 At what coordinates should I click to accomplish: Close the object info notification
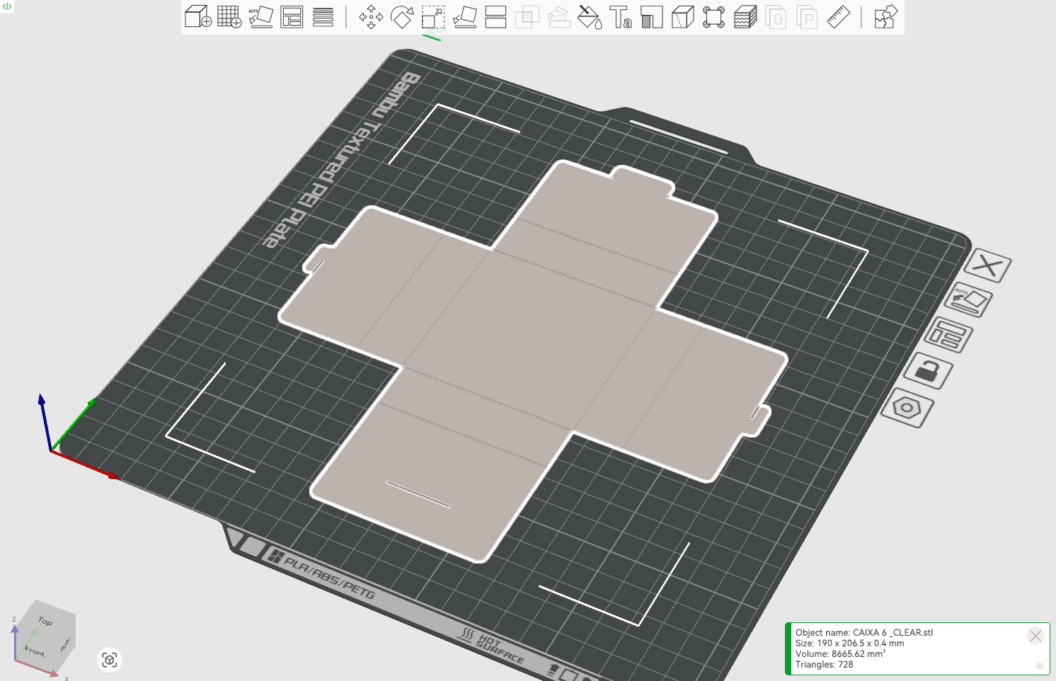click(x=1035, y=636)
